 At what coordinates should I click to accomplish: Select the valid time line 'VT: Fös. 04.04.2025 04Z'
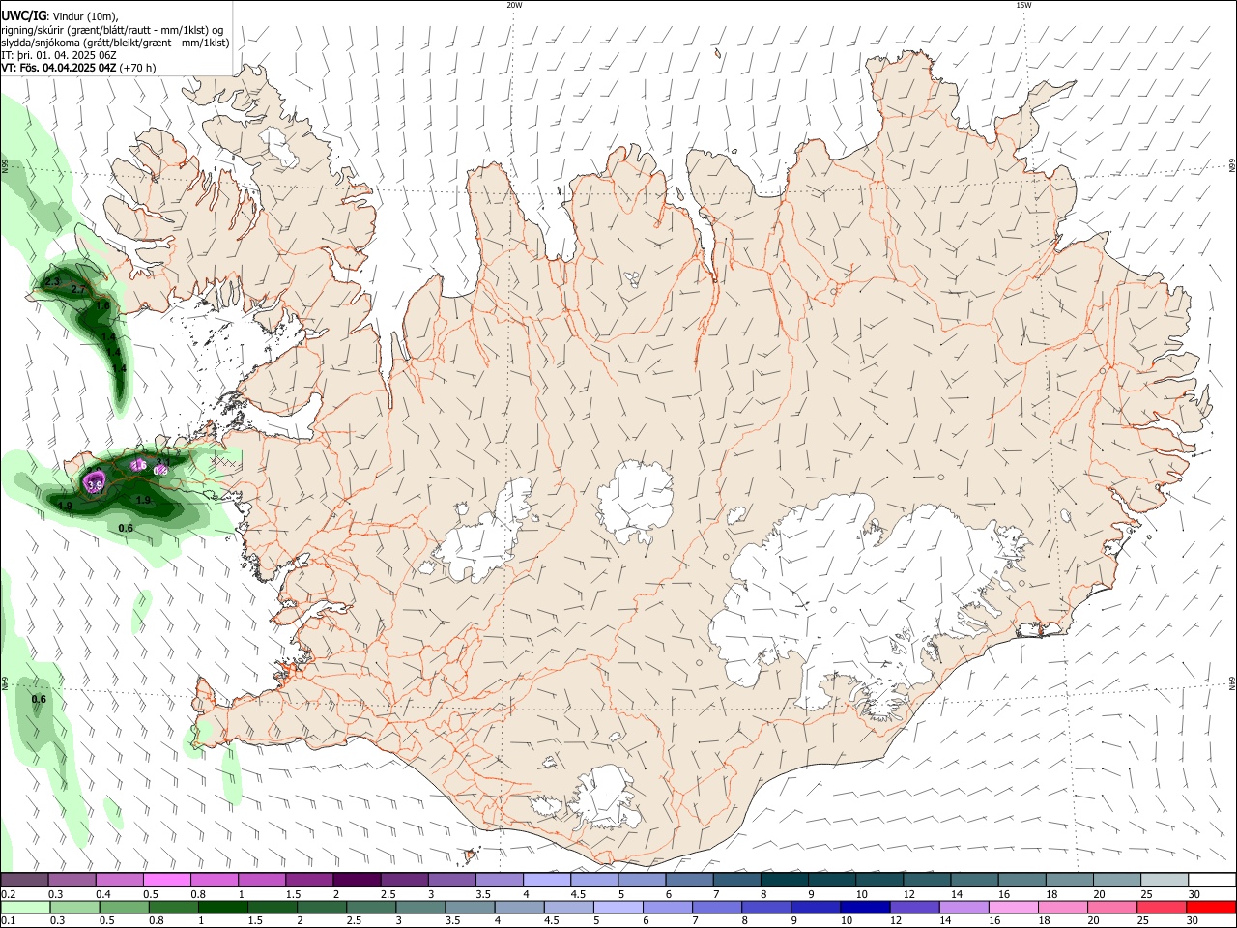[58, 68]
